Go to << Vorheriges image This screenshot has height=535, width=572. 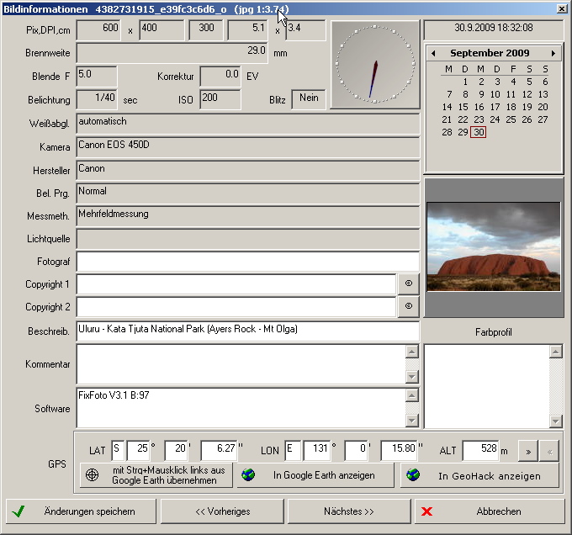[x=223, y=511]
